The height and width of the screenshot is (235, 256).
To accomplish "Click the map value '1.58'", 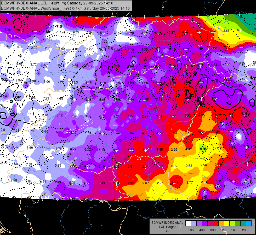I will click(x=190, y=199).
